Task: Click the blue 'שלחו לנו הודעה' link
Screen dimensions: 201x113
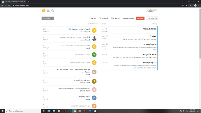Action: (138, 68)
